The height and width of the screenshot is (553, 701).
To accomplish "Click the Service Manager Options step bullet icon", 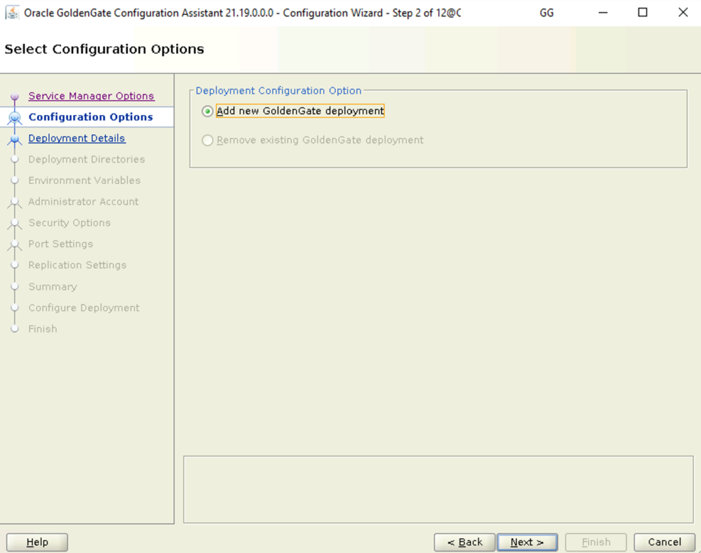I will tap(15, 96).
